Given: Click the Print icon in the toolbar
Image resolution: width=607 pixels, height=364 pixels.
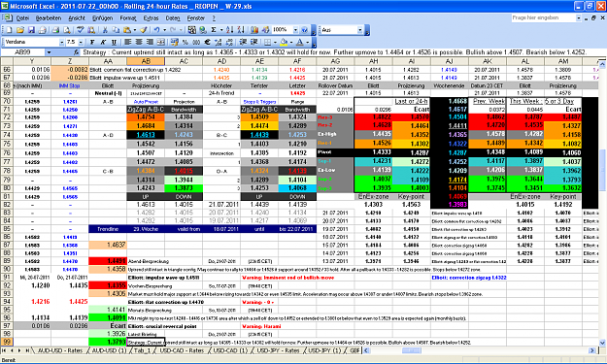Looking at the screenshot, I should [55, 30].
